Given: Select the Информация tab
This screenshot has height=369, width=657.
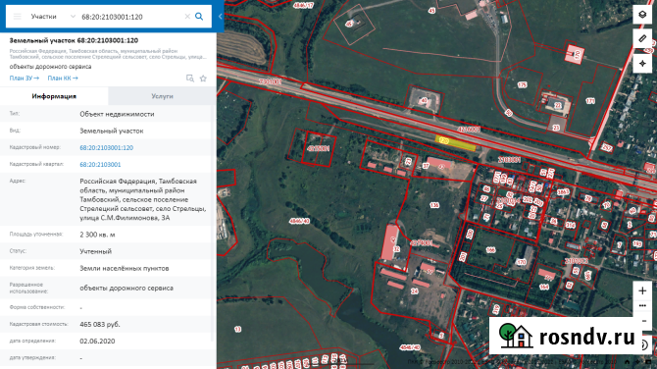Looking at the screenshot, I should 54,96.
